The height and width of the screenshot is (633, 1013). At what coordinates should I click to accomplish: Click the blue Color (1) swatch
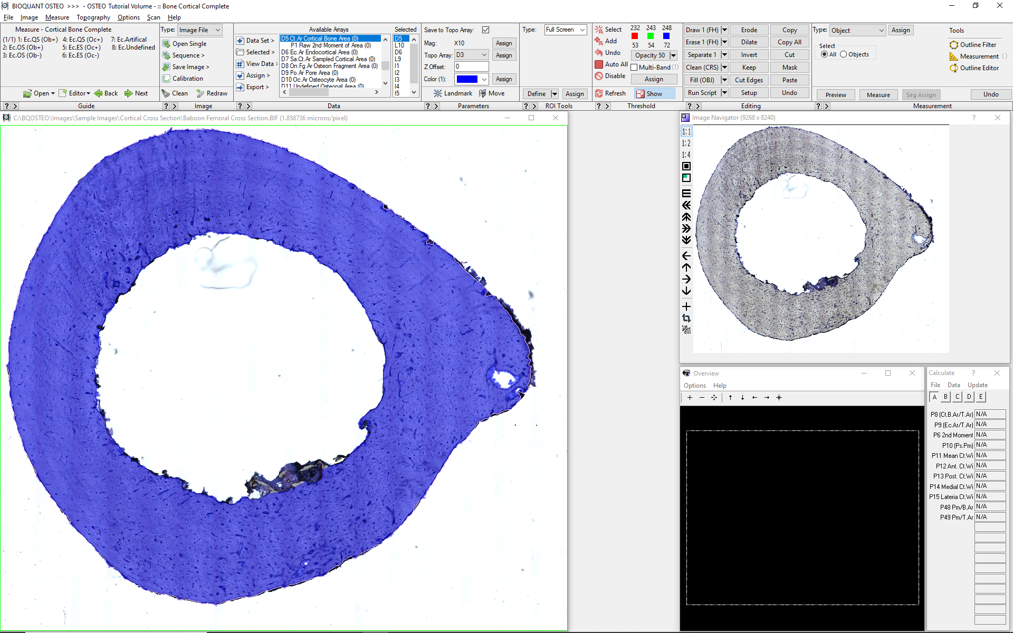coord(467,79)
